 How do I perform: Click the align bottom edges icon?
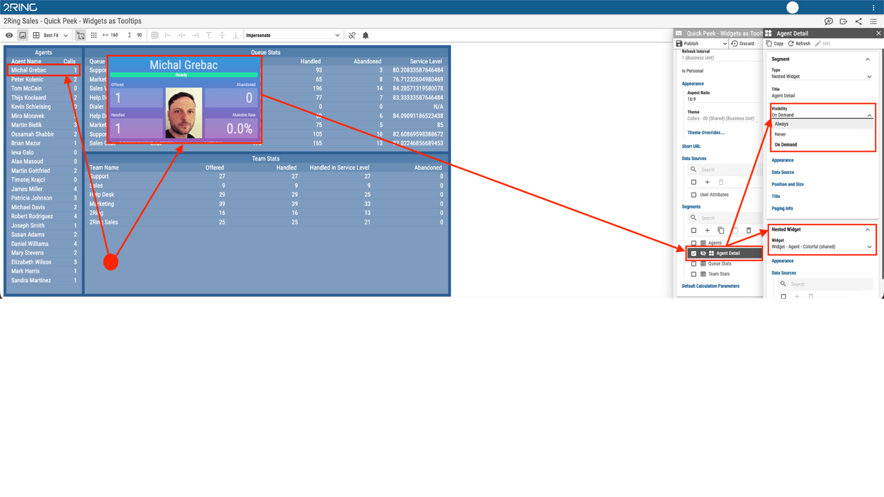coord(236,36)
